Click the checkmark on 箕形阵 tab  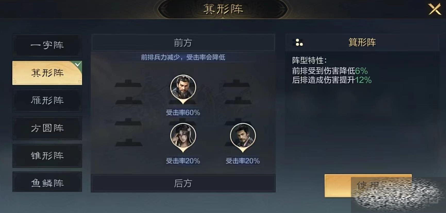(78, 64)
